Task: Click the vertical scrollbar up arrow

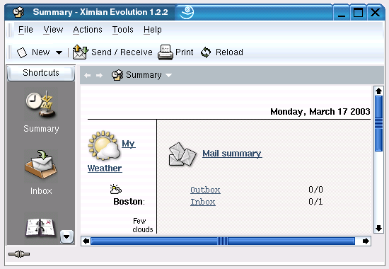Action: click(x=378, y=91)
